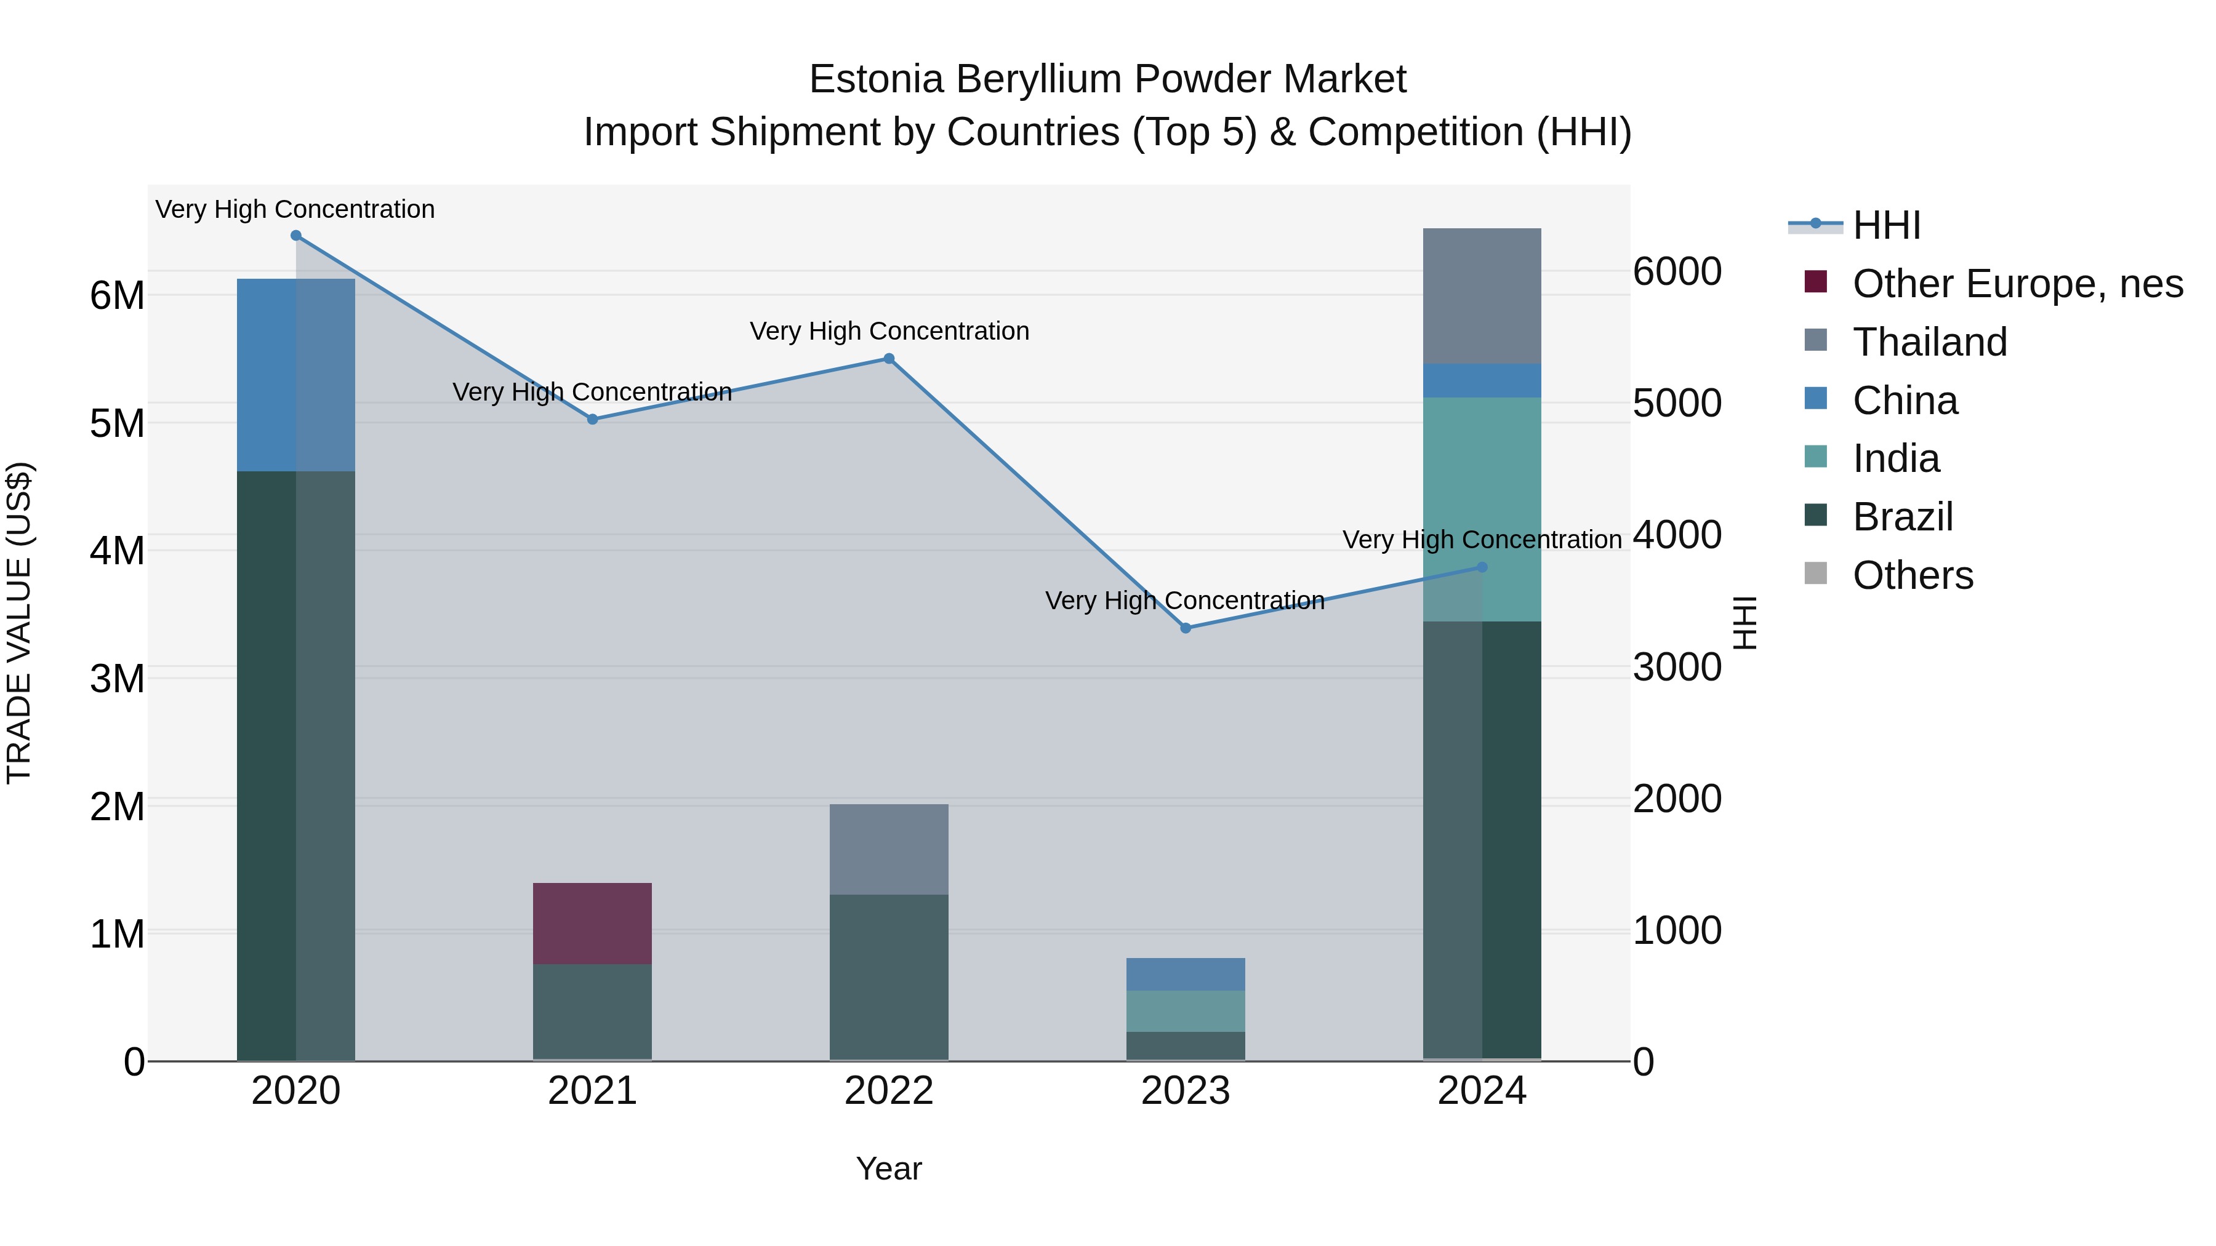Toggle the HHI legend entry
The image size is (2216, 1246).
click(x=1855, y=225)
